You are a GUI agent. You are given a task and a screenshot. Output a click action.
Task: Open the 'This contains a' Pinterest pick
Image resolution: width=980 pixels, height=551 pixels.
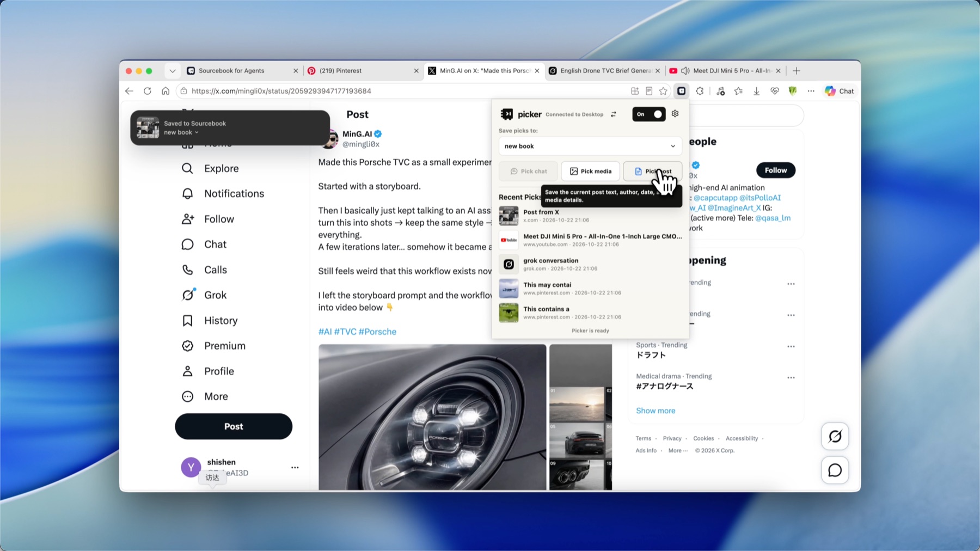coord(590,313)
